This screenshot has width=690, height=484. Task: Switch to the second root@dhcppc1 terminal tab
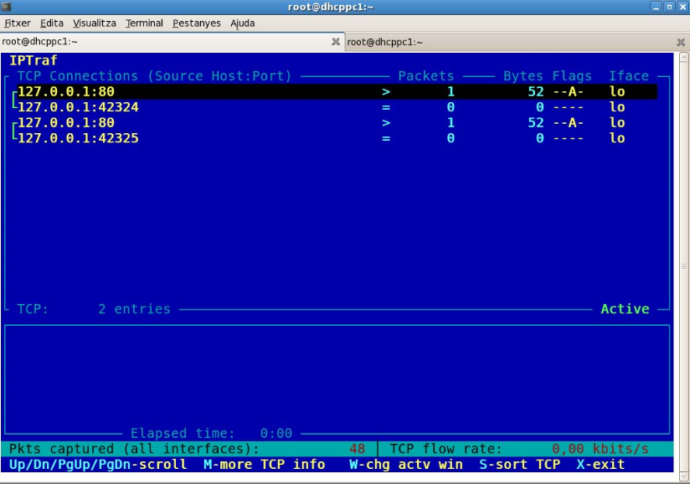click(x=502, y=42)
